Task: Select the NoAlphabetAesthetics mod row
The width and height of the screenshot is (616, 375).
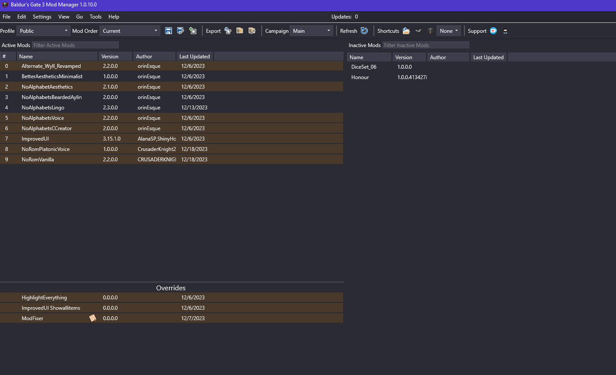Action: tap(171, 87)
